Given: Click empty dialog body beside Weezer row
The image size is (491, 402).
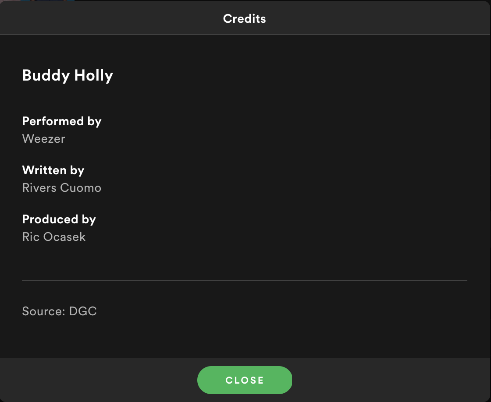Looking at the screenshot, I should 266,138.
